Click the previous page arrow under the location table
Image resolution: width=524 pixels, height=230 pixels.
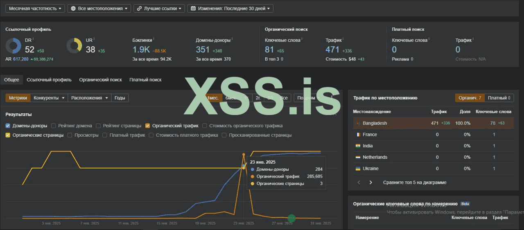tap(359, 183)
